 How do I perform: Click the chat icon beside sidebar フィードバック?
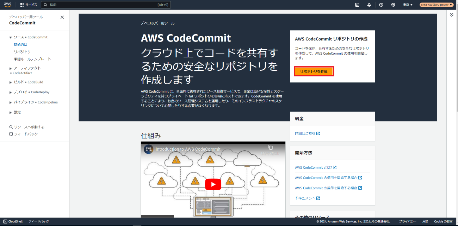coord(11,134)
